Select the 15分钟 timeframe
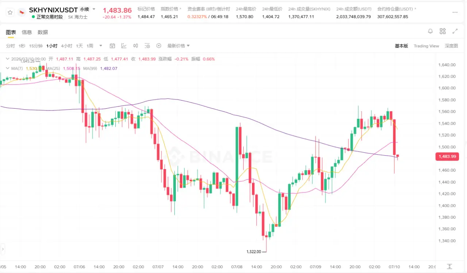 (36, 46)
